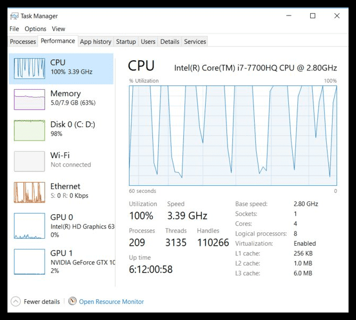
Task: Click the Speed 3.39 GHz value
Action: tap(187, 216)
